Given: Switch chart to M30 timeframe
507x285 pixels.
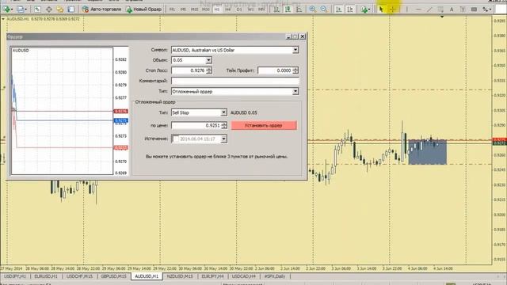Looking at the screenshot, I should pos(206,9).
